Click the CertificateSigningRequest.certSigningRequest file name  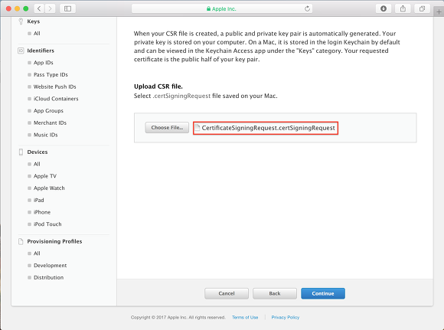[x=268, y=128]
